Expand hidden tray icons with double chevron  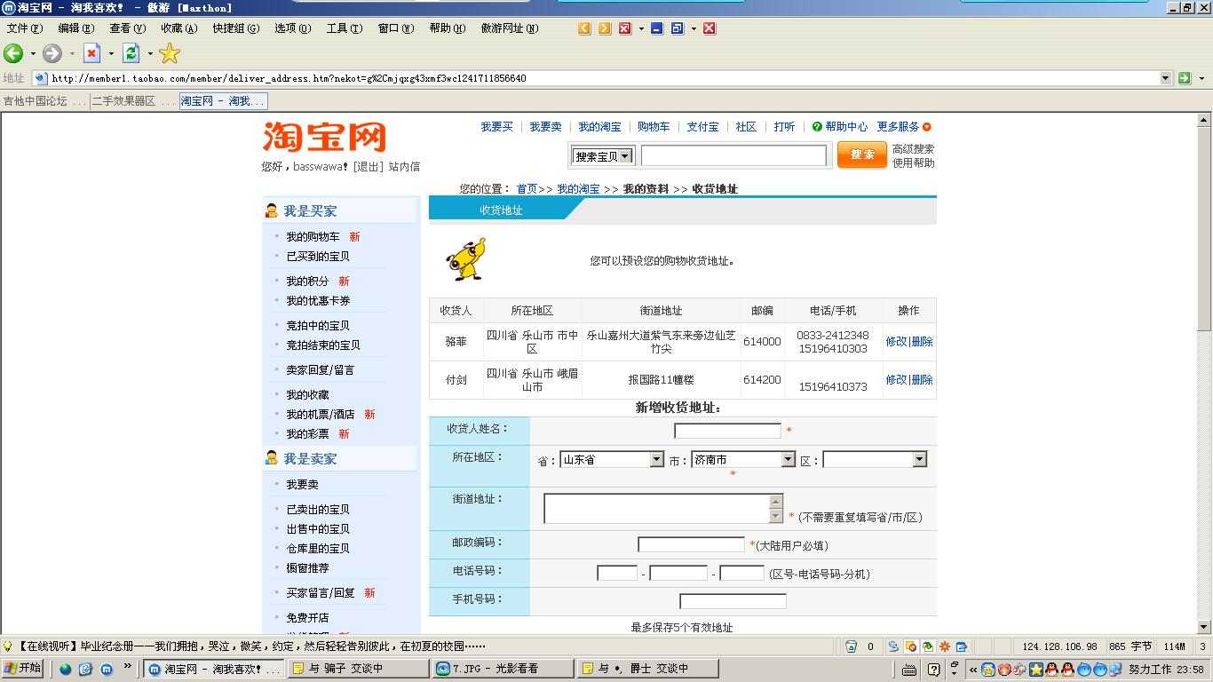[x=973, y=670]
